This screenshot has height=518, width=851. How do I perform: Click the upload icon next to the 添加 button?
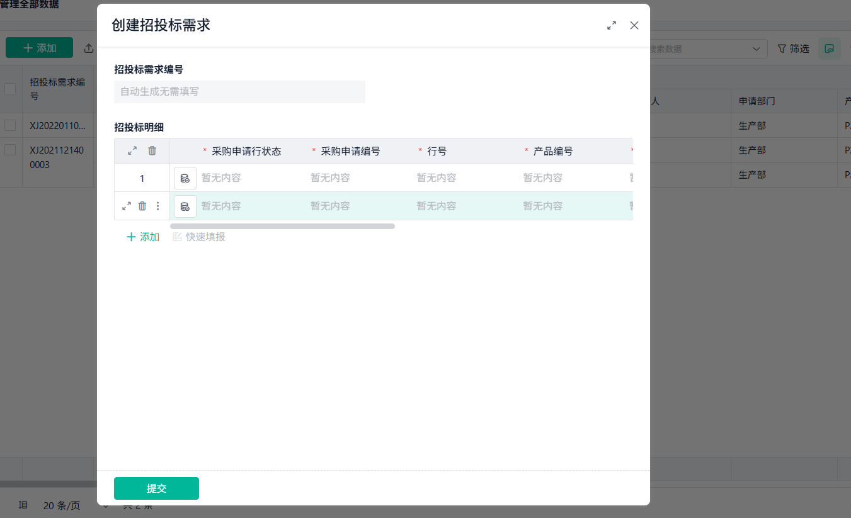(x=89, y=48)
